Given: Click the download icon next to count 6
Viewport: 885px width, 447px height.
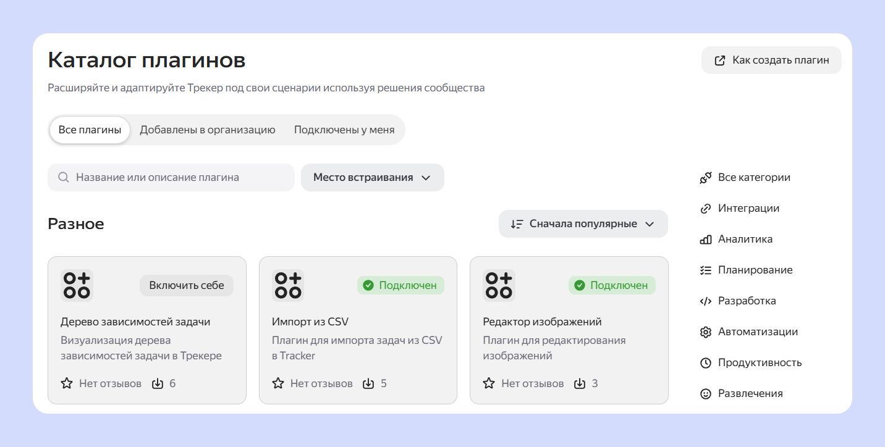Looking at the screenshot, I should [158, 383].
